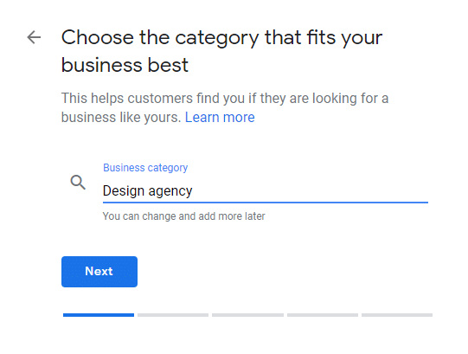Click the 'Choose the category that fits your' heading line
The height and width of the screenshot is (354, 468).
pos(221,38)
